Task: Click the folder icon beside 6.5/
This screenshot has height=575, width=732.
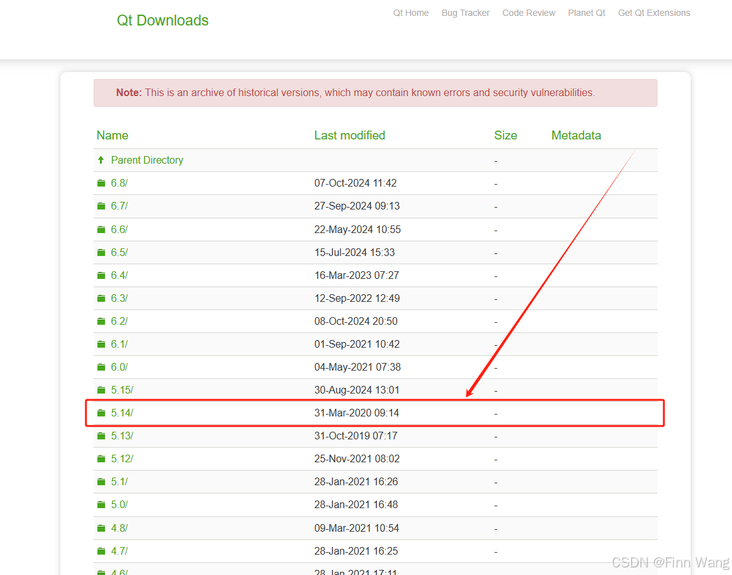Action: [x=101, y=252]
